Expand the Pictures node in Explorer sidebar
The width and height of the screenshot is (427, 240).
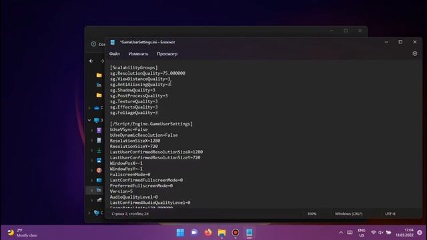tap(92, 161)
